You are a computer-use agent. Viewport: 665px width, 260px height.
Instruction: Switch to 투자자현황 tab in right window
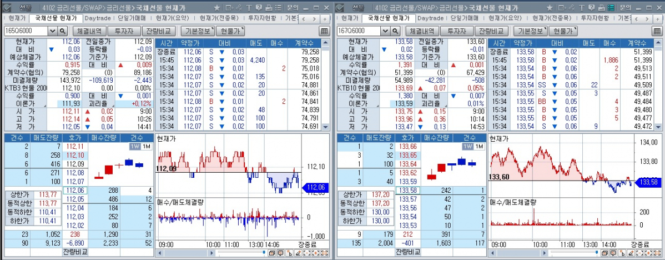[x=594, y=18]
